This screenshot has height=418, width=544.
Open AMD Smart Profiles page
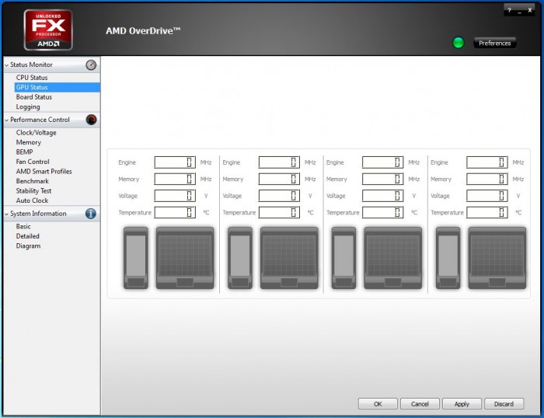coord(44,172)
